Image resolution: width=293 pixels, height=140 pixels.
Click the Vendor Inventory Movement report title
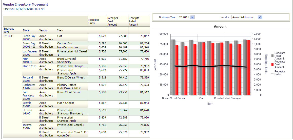pos(26,5)
